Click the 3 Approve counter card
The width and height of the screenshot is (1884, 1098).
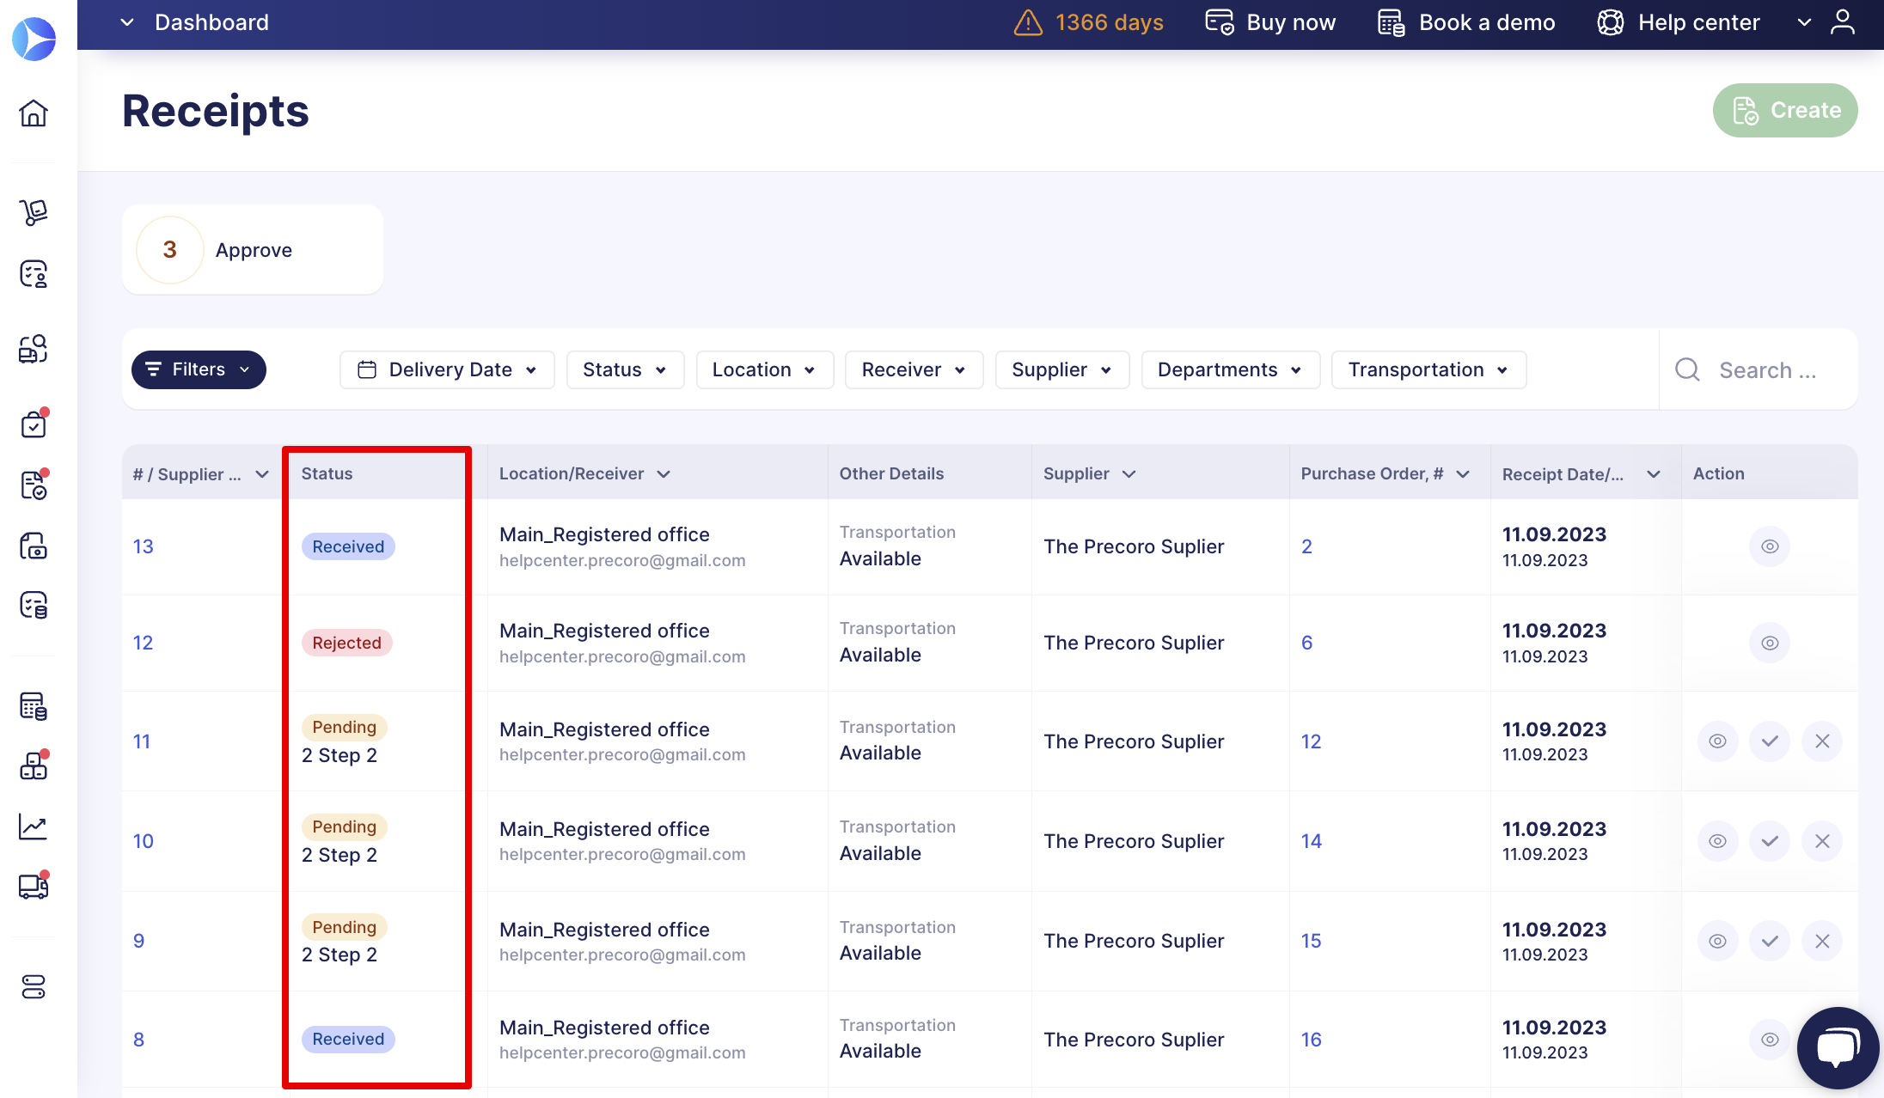click(x=253, y=250)
